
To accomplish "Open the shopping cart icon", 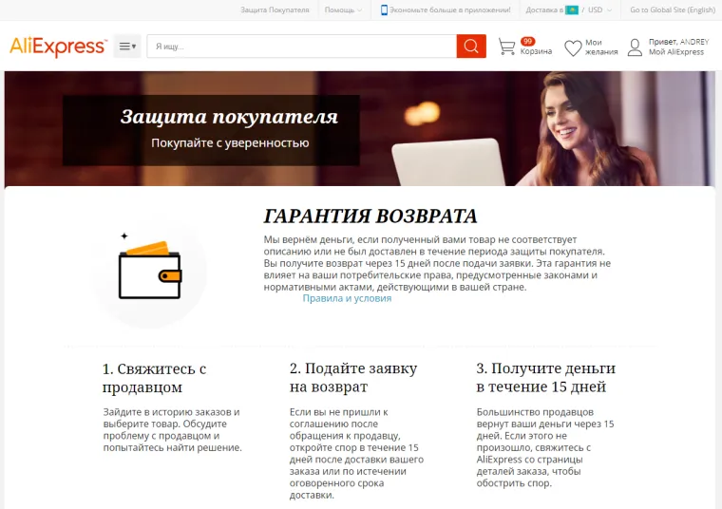I will coord(506,47).
